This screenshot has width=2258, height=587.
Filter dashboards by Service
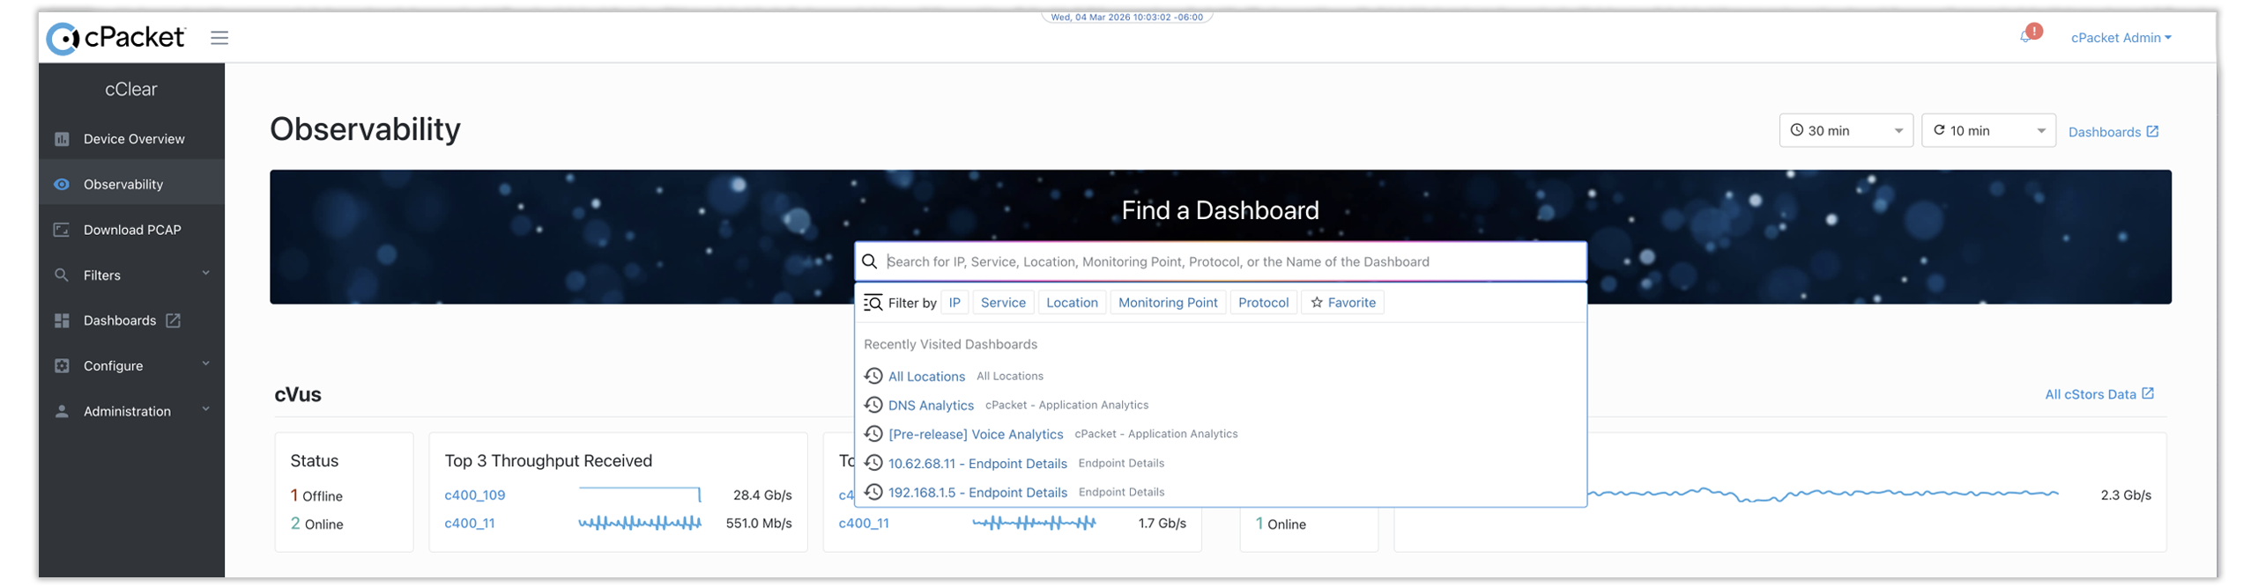pos(1003,304)
